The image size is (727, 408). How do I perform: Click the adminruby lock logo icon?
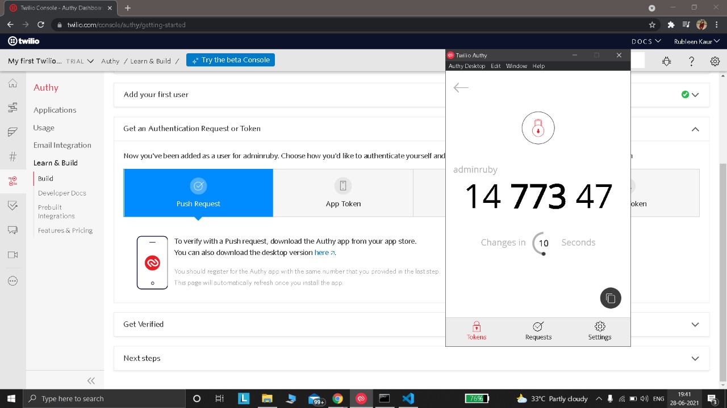(538, 128)
